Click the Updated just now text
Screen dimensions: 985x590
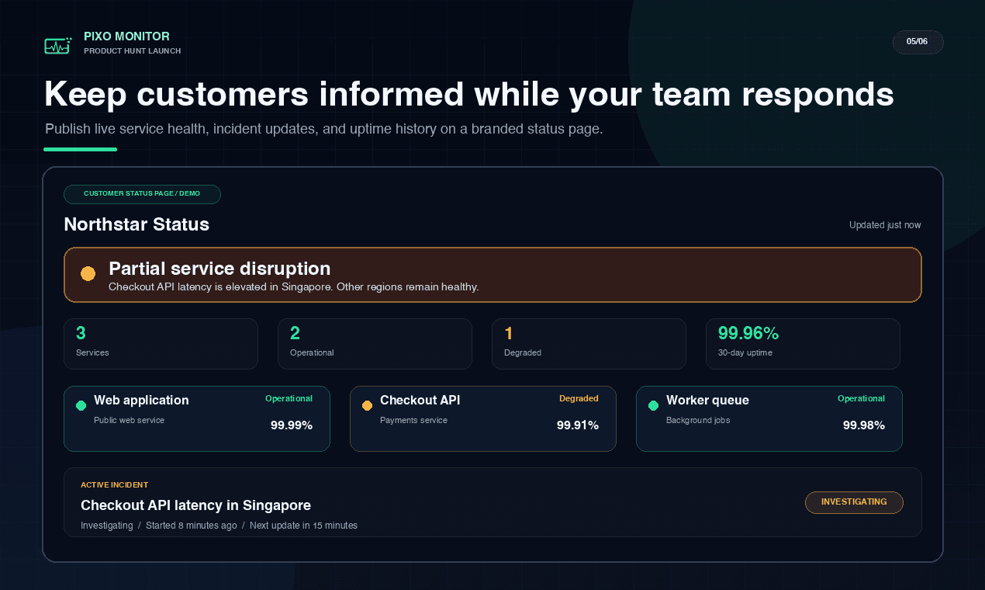(x=885, y=225)
